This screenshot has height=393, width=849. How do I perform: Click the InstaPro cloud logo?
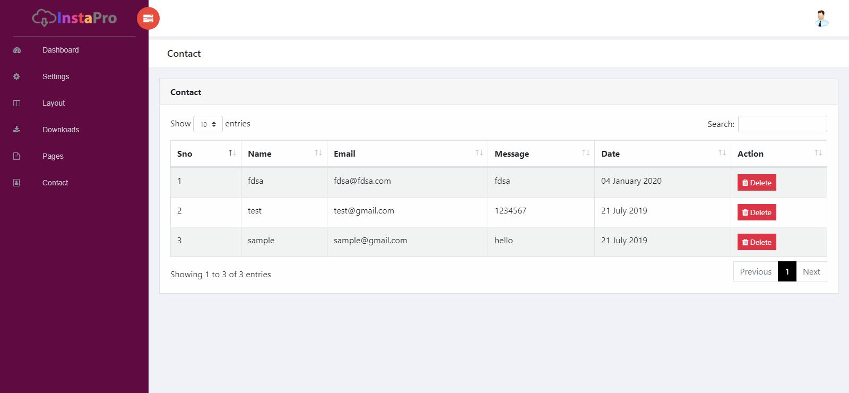pyautogui.click(x=74, y=18)
